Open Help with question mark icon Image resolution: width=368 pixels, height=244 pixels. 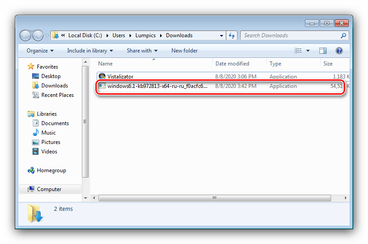tap(339, 51)
